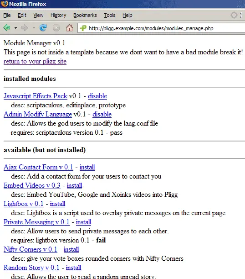Click the Stop loading icon
Screen dimensions: 245x279
56,28
